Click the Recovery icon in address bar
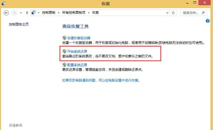Screen dimensions: 213x130 click(33, 13)
